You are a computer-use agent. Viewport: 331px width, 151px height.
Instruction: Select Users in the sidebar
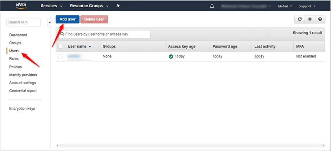pos(14,51)
